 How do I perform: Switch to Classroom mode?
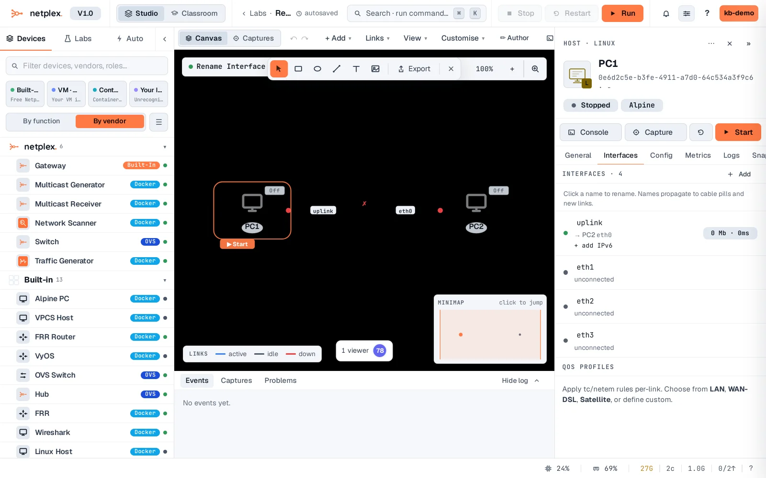pyautogui.click(x=194, y=13)
